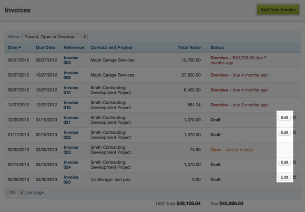
Task: Delete draft Invoice 021 with X icon
Action: click(x=294, y=117)
